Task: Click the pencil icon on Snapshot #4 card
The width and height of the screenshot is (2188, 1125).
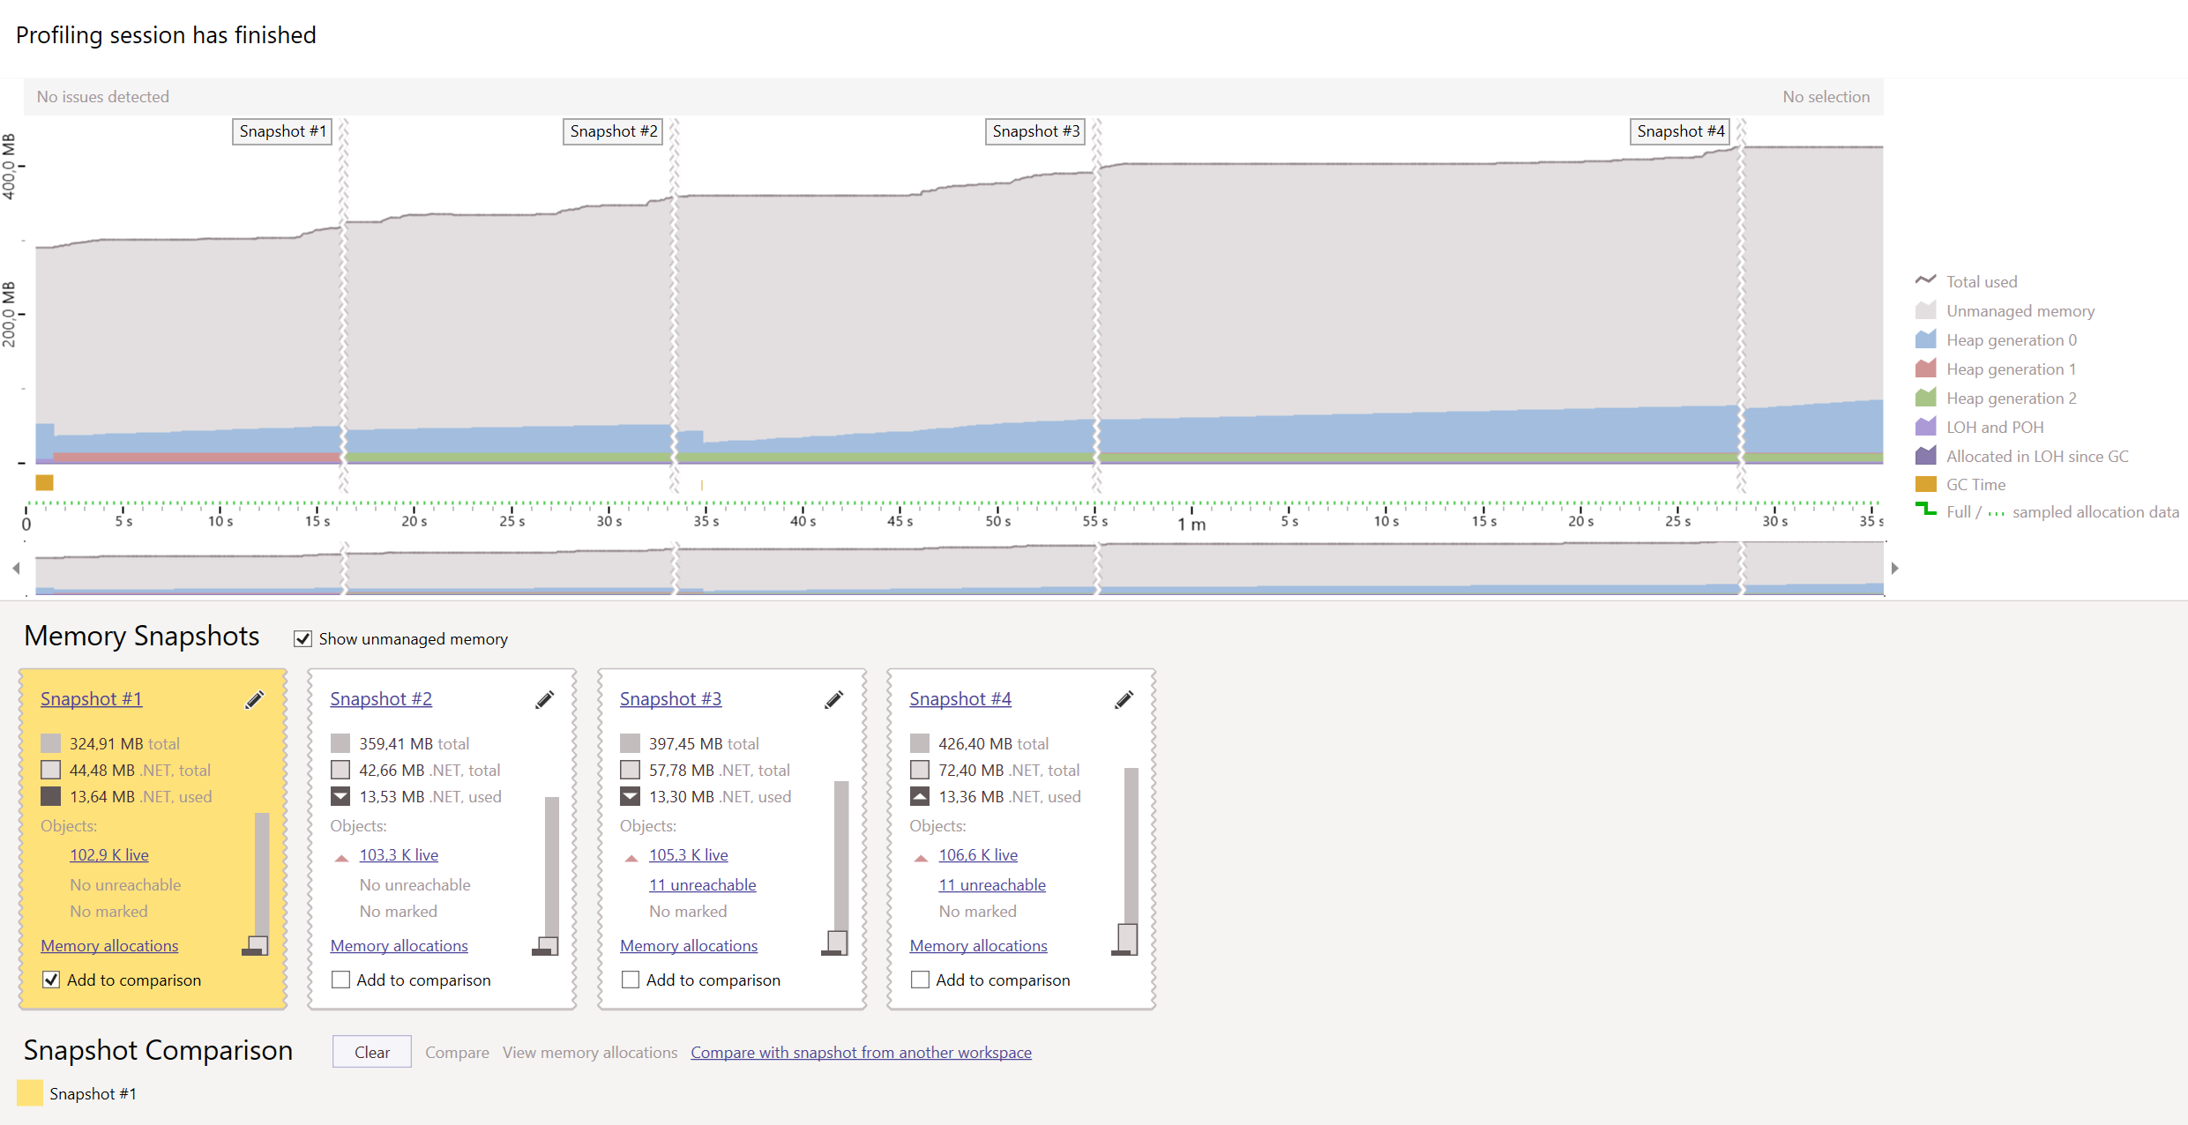Action: (x=1124, y=700)
